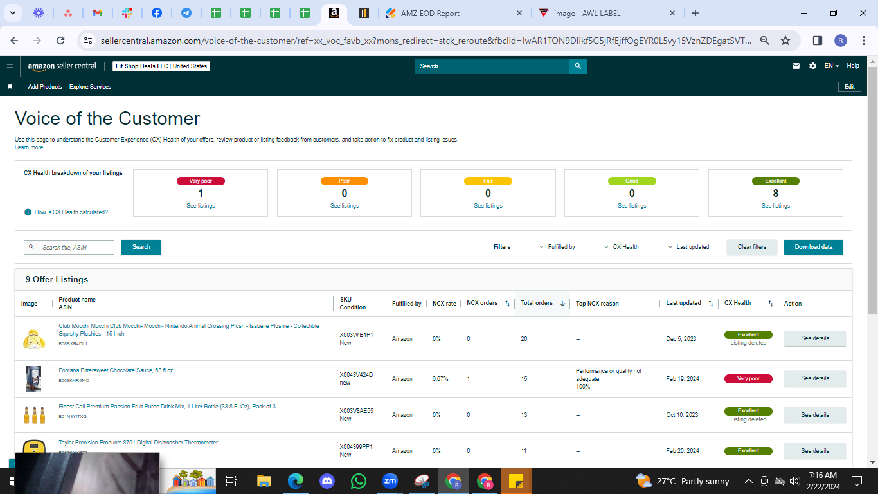View site information icon in address bar
The width and height of the screenshot is (878, 494).
click(89, 41)
